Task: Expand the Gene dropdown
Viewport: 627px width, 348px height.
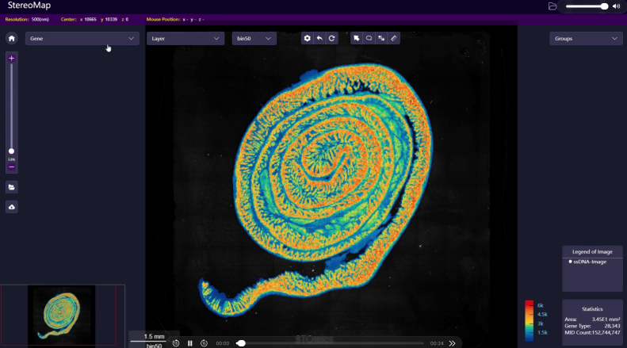Action: pos(82,38)
